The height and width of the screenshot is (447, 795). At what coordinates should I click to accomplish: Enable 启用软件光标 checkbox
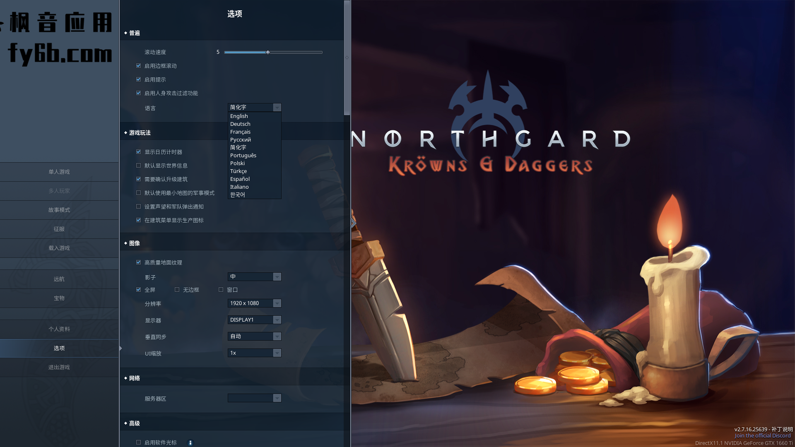(139, 442)
